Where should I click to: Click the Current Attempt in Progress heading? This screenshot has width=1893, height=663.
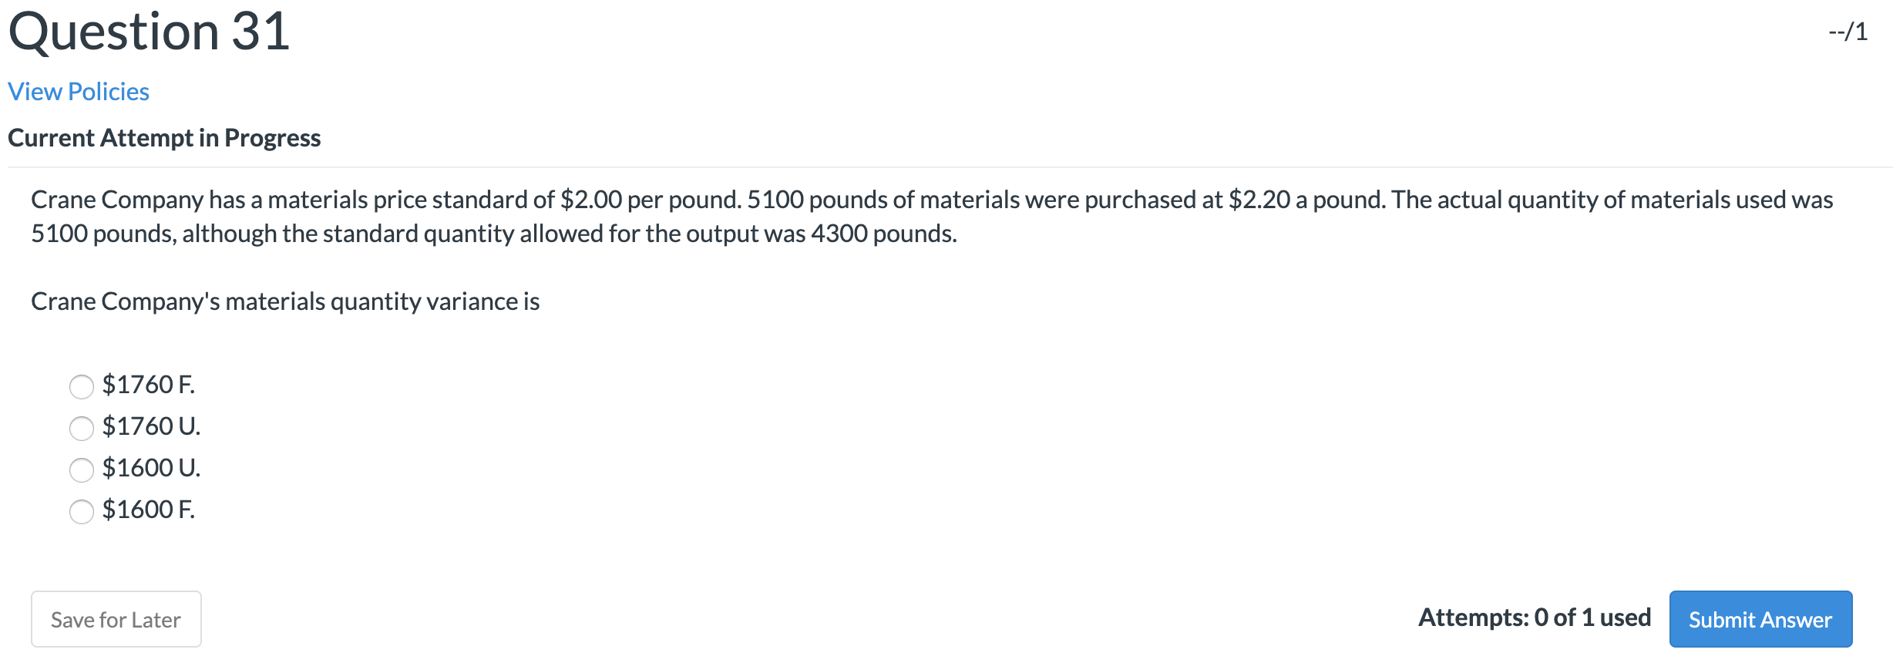click(165, 138)
